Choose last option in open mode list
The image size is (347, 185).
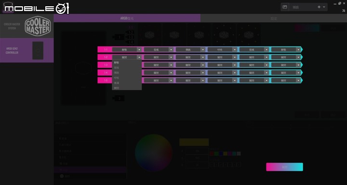pyautogui.click(x=127, y=88)
